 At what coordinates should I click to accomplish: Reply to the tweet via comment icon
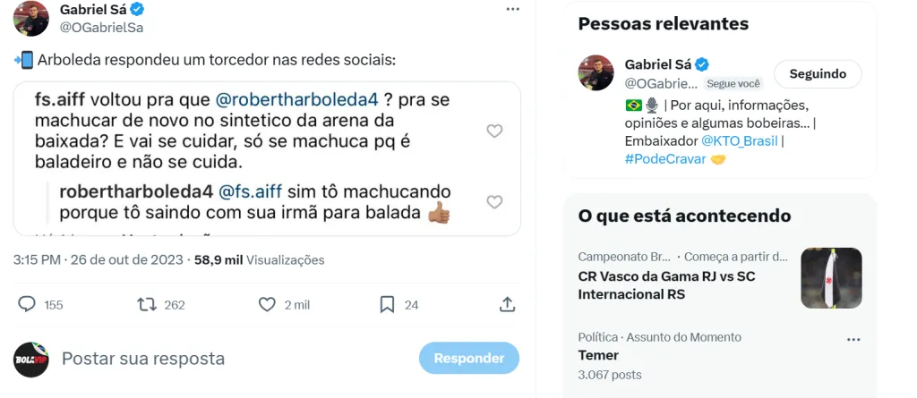[x=27, y=304]
